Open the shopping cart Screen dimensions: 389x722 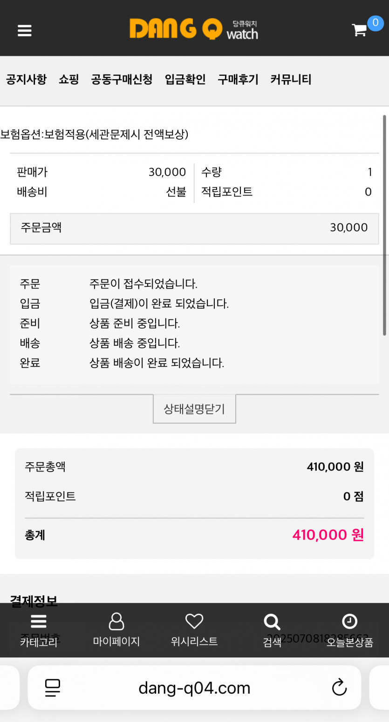point(359,30)
